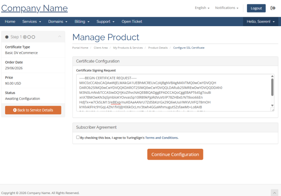Click the Subscriber Agreement panel heading
The height and width of the screenshot is (196, 281).
click(96, 127)
